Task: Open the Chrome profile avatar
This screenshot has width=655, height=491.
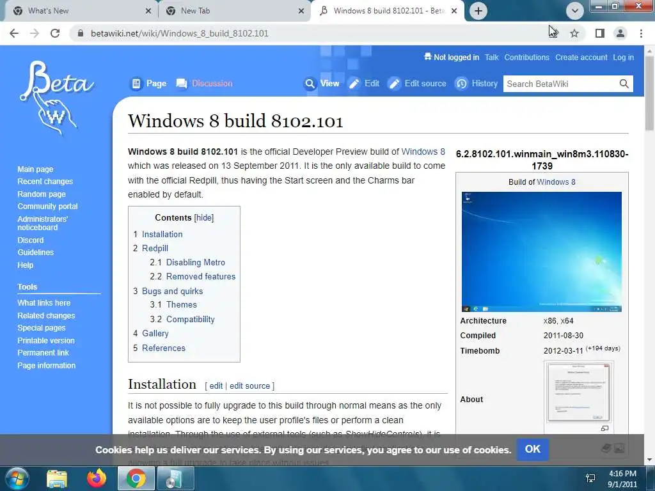Action: pyautogui.click(x=620, y=33)
